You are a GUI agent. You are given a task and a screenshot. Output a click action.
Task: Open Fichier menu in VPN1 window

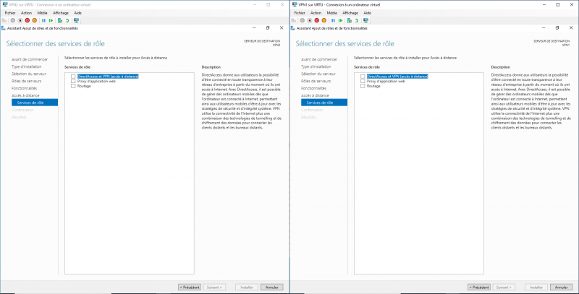click(x=300, y=13)
